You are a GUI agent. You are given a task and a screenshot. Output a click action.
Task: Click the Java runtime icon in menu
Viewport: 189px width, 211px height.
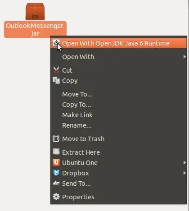[x=56, y=43]
